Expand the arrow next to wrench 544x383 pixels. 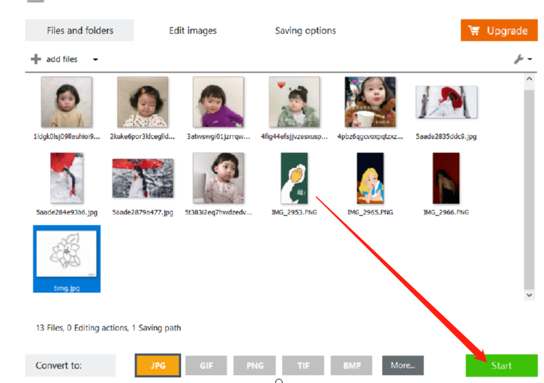(529, 59)
